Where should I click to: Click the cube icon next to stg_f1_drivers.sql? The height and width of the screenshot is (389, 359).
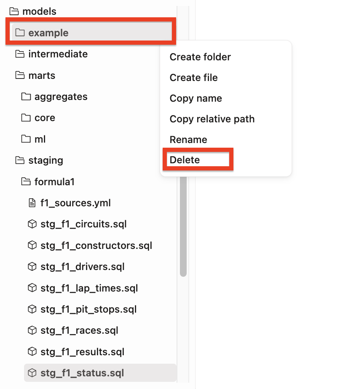[32, 267]
